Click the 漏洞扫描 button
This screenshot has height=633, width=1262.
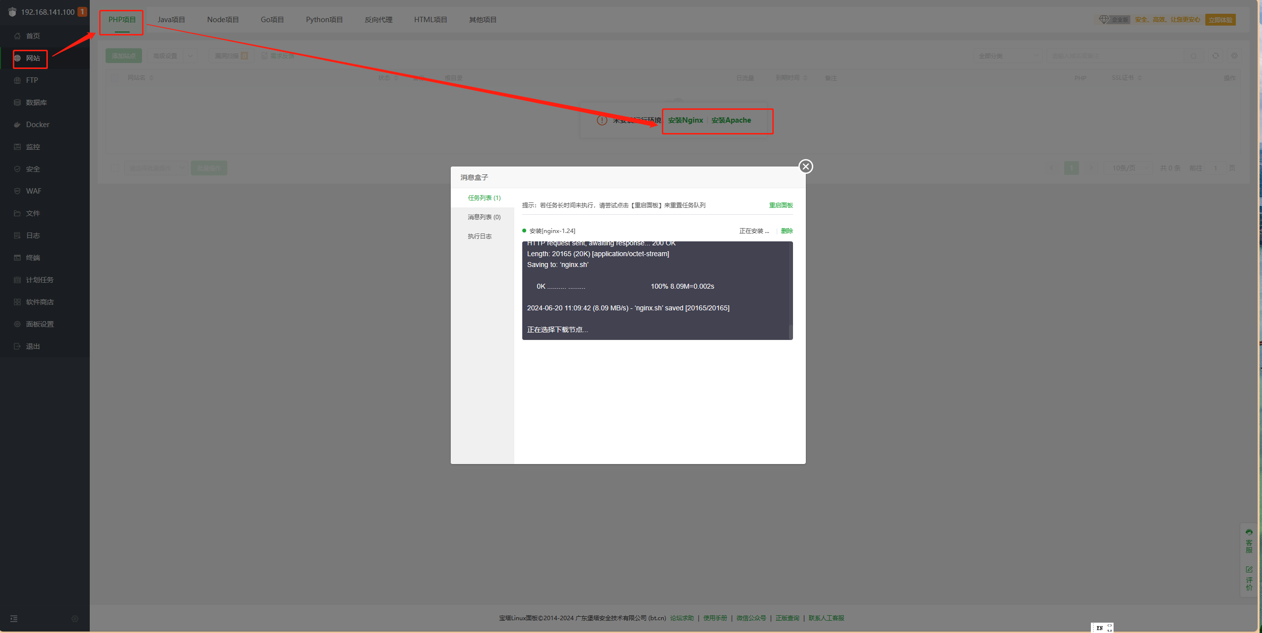click(231, 56)
